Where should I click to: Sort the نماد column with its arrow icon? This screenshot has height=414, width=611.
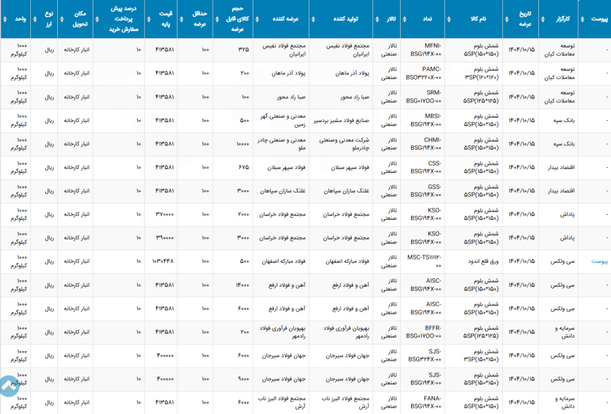(x=405, y=19)
